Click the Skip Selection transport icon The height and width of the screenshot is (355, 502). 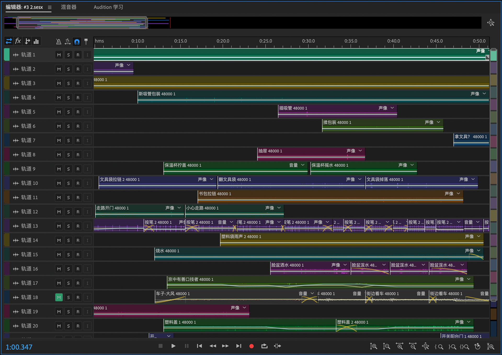coord(277,346)
